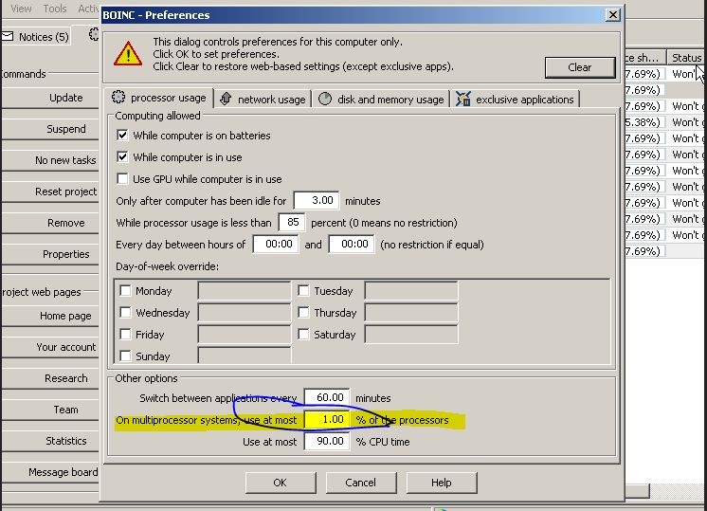Click the Notices envelope icon
Screen dimensions: 707x511
click(x=8, y=37)
